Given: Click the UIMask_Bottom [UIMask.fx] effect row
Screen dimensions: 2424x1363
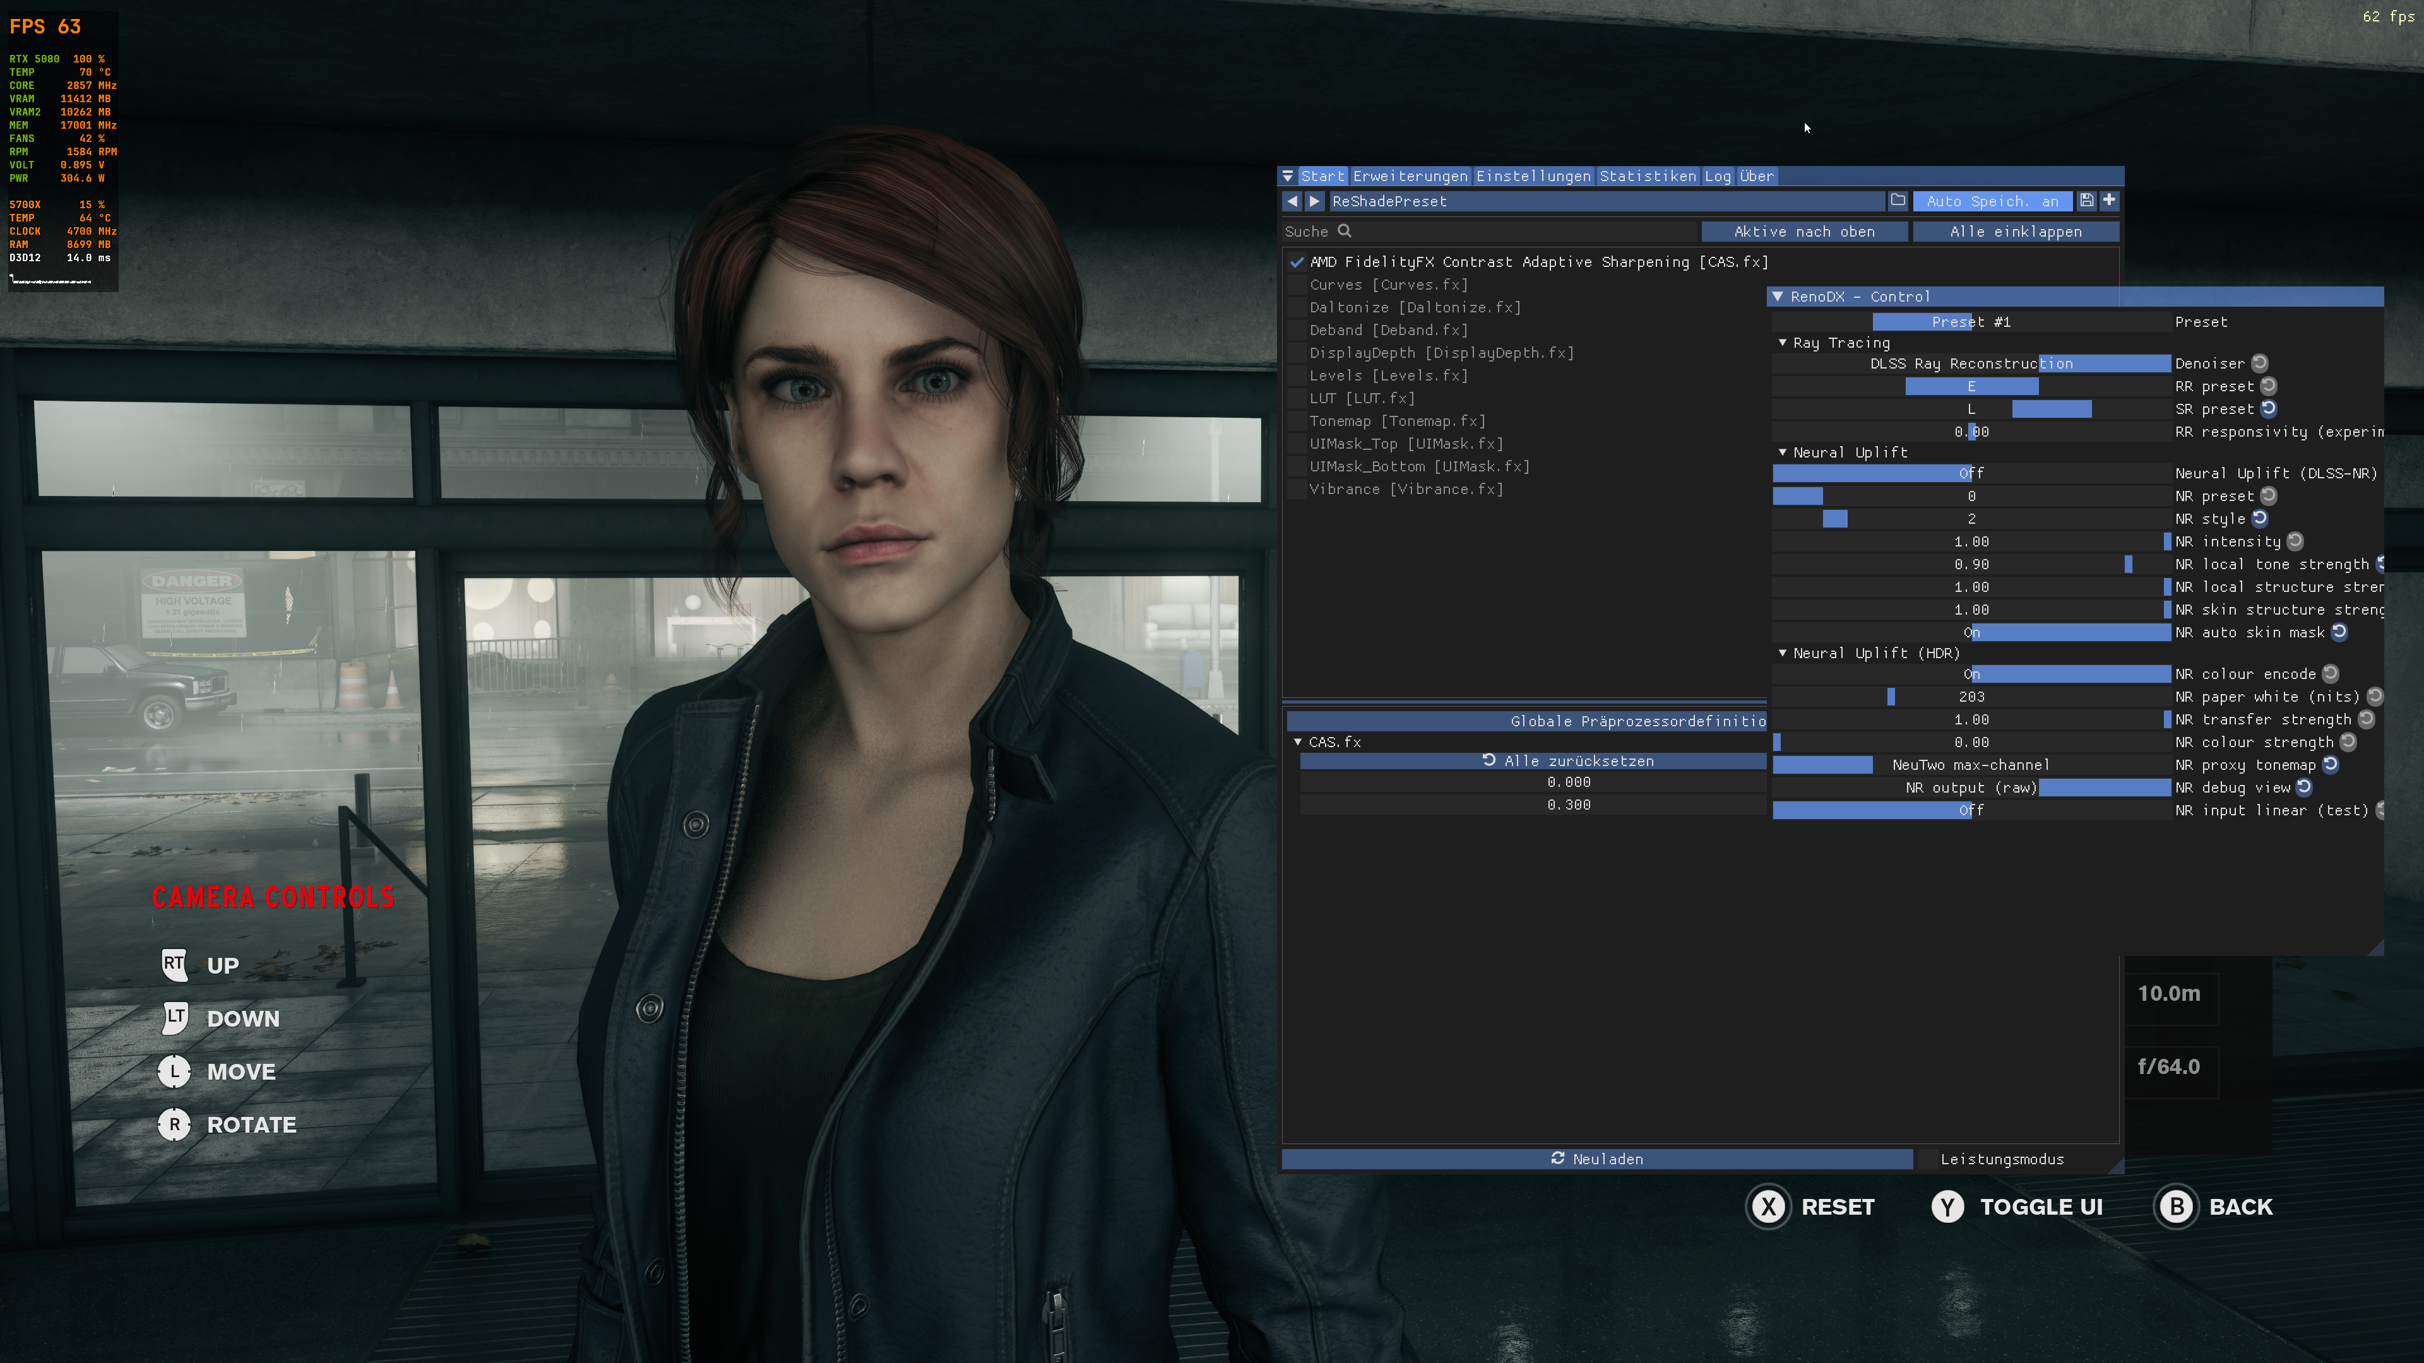Looking at the screenshot, I should 1419,466.
